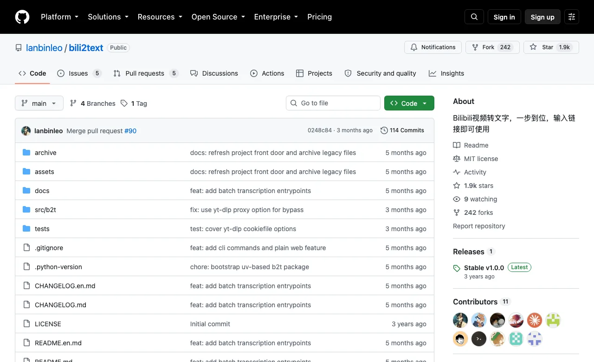Viewport: 594px width, 362px height.
Task: Click lanbinleo's avatar in the commit bar
Action: click(26, 131)
